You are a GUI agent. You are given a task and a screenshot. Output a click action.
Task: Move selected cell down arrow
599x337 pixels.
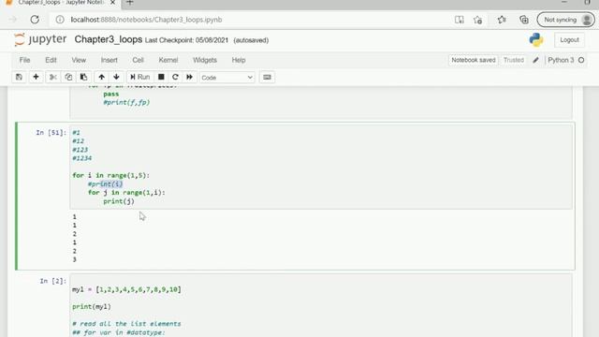click(x=116, y=77)
